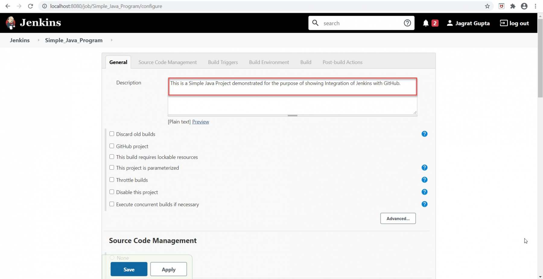Viewport: 543px width, 279px height.
Task: Click the log out link
Action: (519, 23)
